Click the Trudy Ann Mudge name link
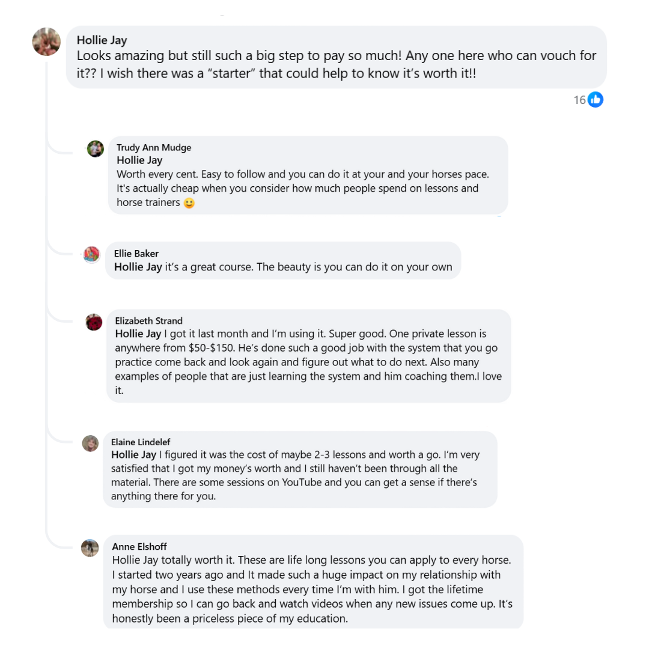The image size is (649, 649). coord(154,148)
